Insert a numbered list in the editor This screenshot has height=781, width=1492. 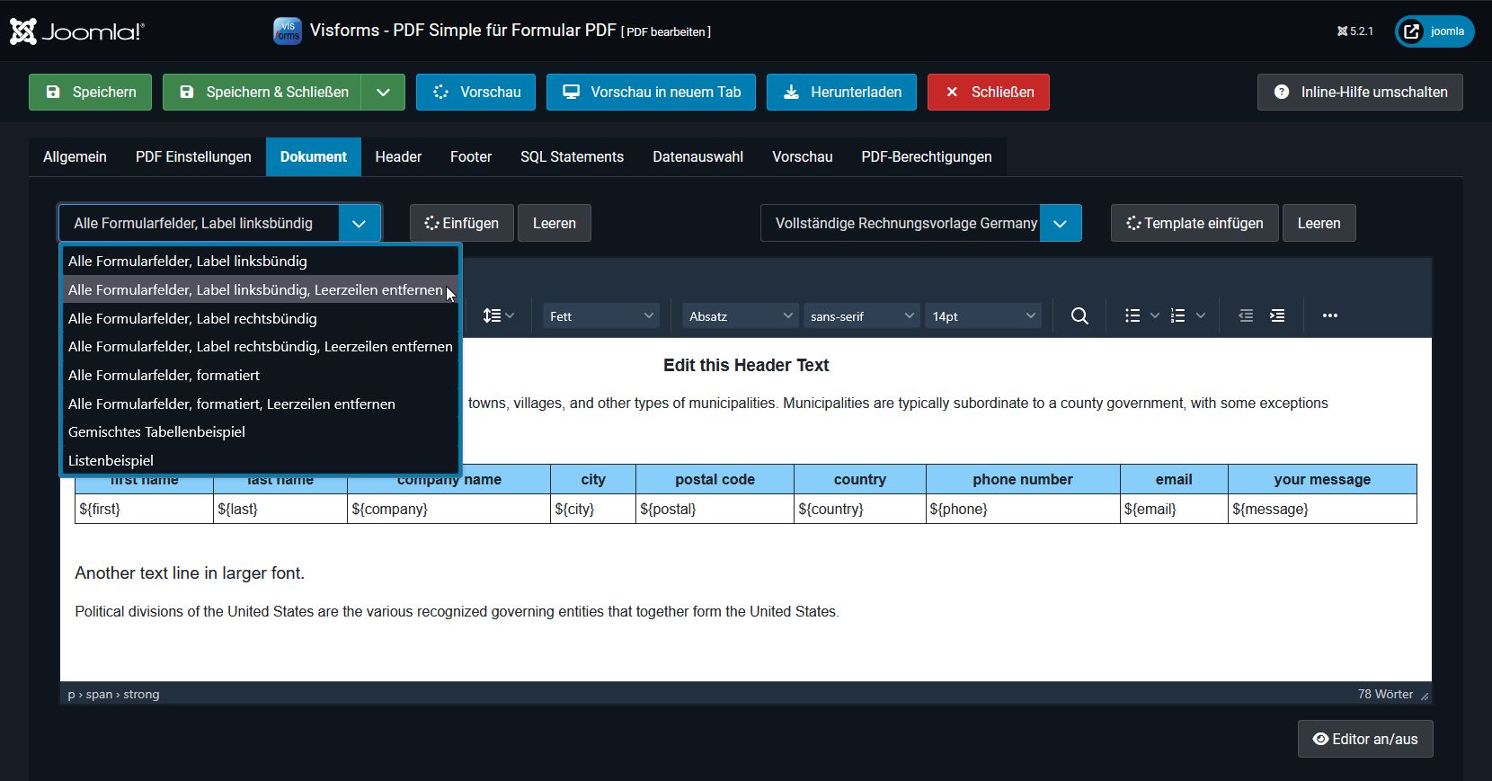[x=1177, y=315]
